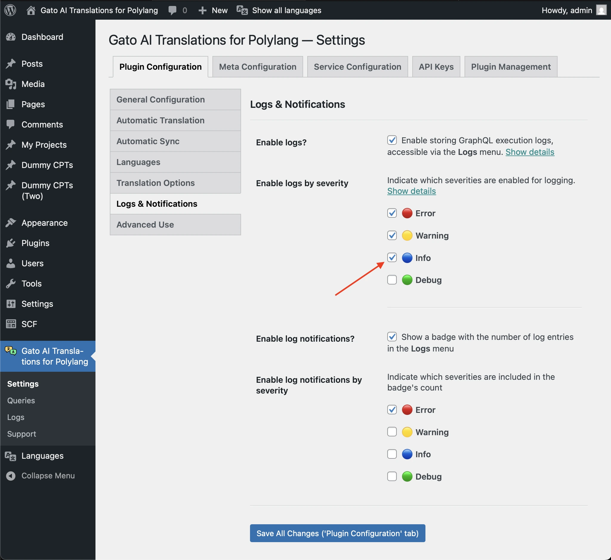Uncheck the Info severity under logs by severity
Image resolution: width=611 pixels, height=560 pixels.
(392, 258)
